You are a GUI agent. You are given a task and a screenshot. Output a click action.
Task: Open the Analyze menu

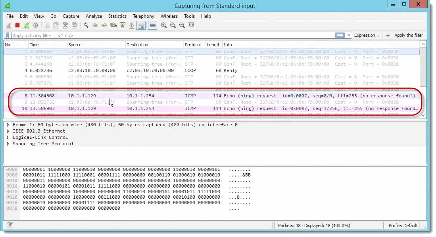(94, 16)
